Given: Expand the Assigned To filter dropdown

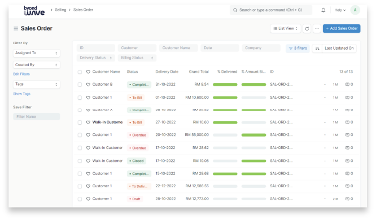Looking at the screenshot, I should pos(37,53).
